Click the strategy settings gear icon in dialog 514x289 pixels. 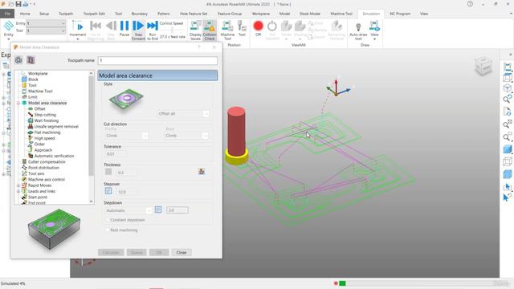(18, 60)
